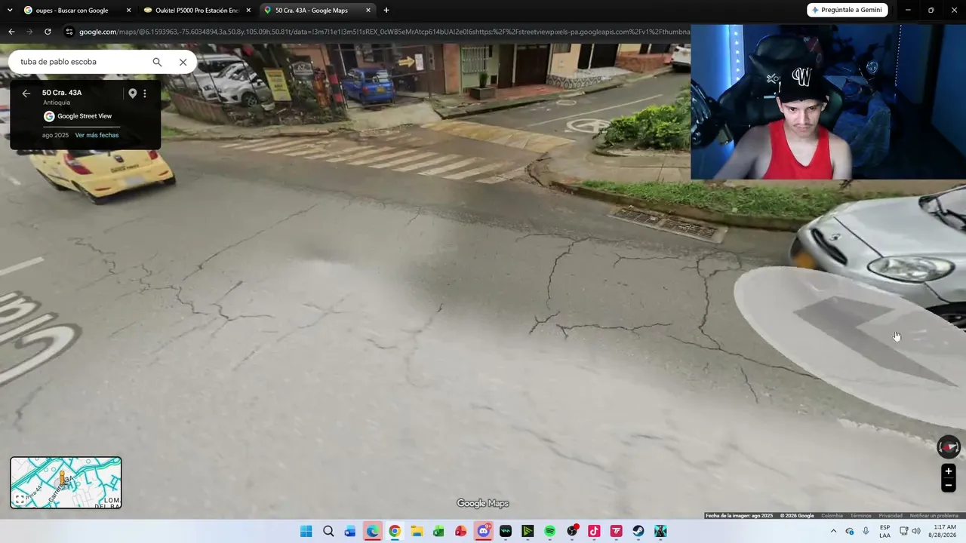Click the 'Privacidad' footer link
The width and height of the screenshot is (966, 543).
point(891,516)
